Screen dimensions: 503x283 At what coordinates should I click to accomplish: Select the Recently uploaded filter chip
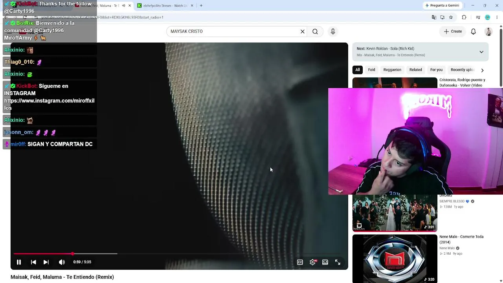point(463,70)
